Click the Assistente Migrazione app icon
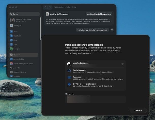The height and width of the screenshot is (120, 155). [x=48, y=14]
